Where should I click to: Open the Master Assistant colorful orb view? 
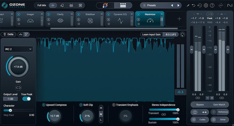tap(105, 5)
